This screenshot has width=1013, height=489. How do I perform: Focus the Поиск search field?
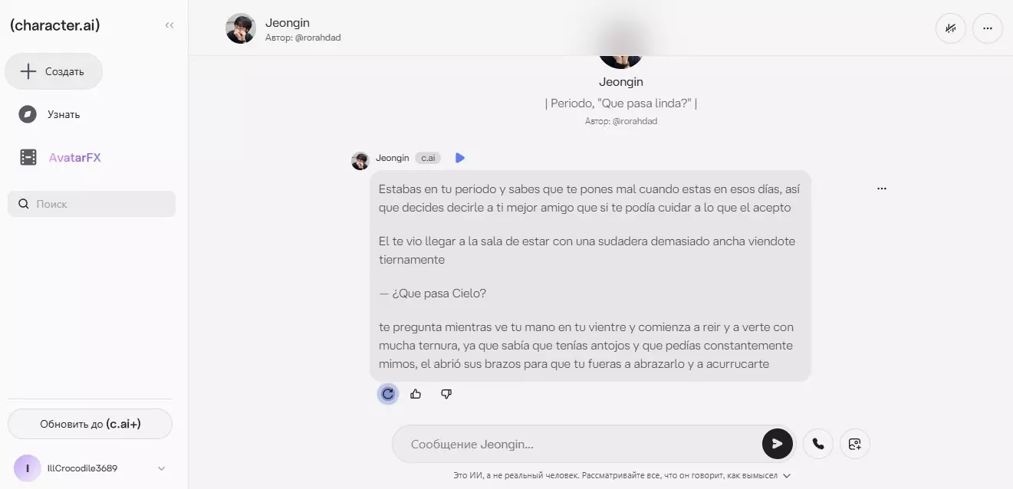(x=91, y=204)
